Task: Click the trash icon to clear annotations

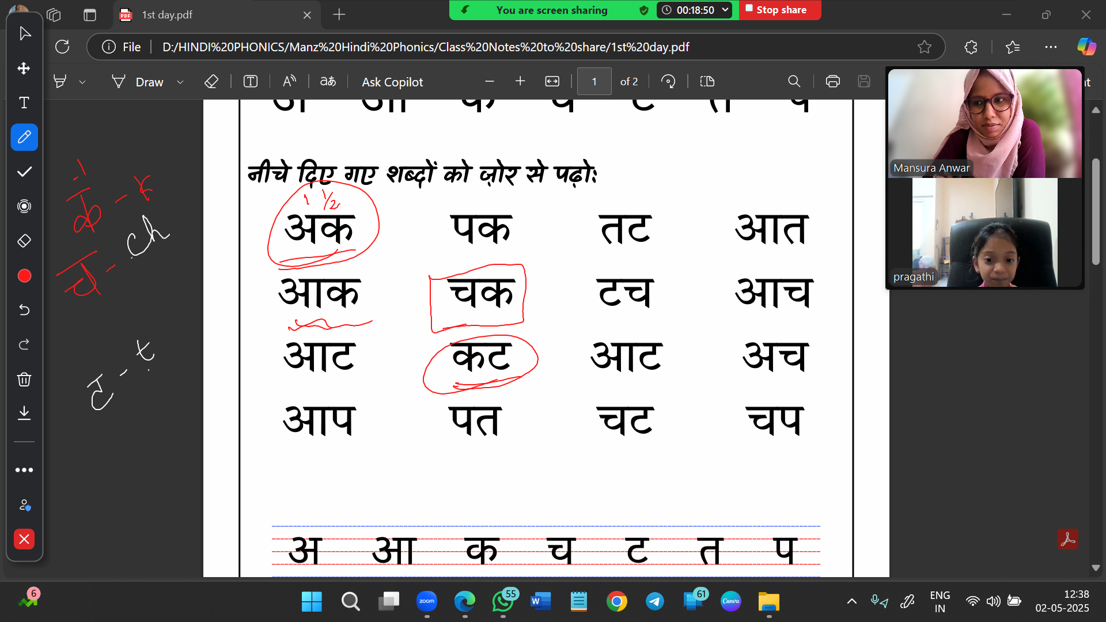Action: point(24,379)
